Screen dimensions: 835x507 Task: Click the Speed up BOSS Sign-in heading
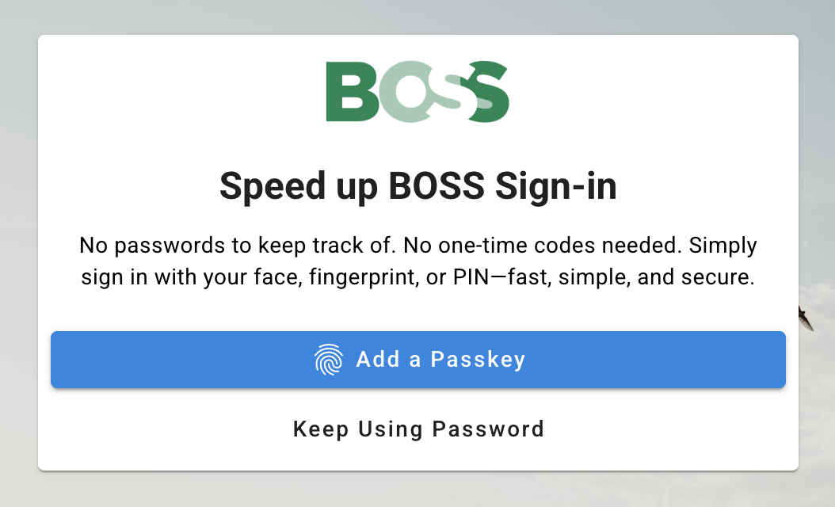coord(418,187)
